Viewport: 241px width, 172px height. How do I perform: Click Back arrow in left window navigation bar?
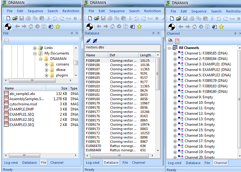pyautogui.click(x=17, y=26)
